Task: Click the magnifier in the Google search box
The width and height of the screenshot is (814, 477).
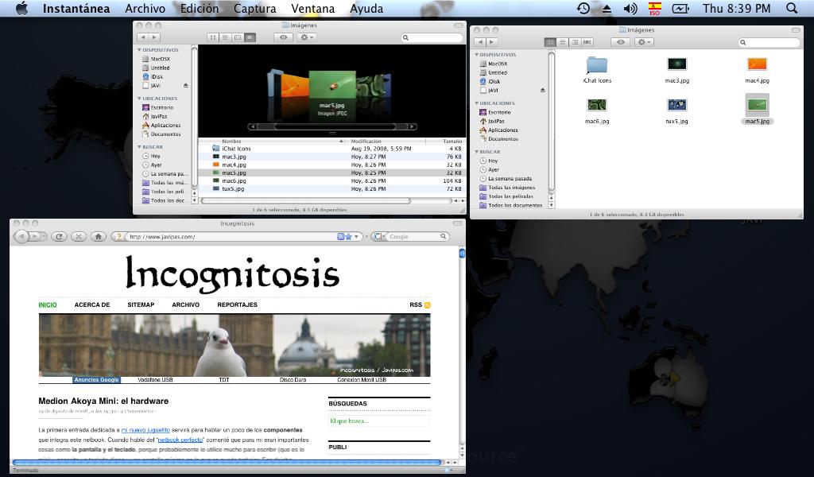Action: [443, 237]
